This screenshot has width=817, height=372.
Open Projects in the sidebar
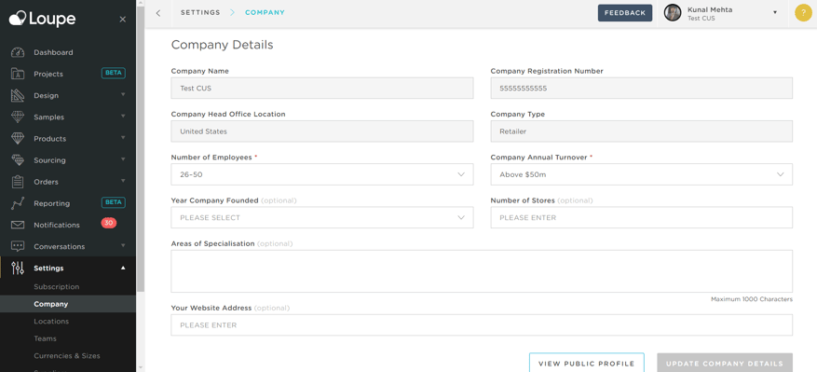tap(48, 74)
